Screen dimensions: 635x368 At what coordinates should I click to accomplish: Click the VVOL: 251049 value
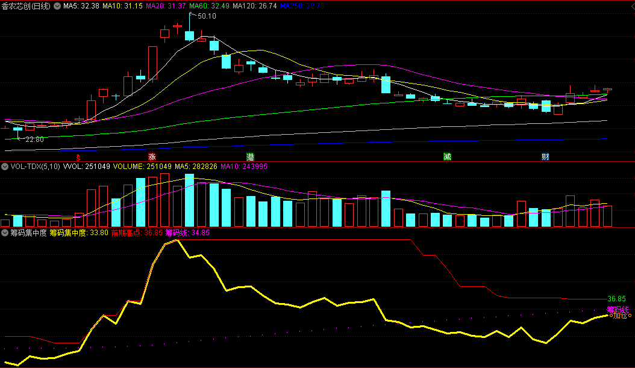click(x=87, y=167)
